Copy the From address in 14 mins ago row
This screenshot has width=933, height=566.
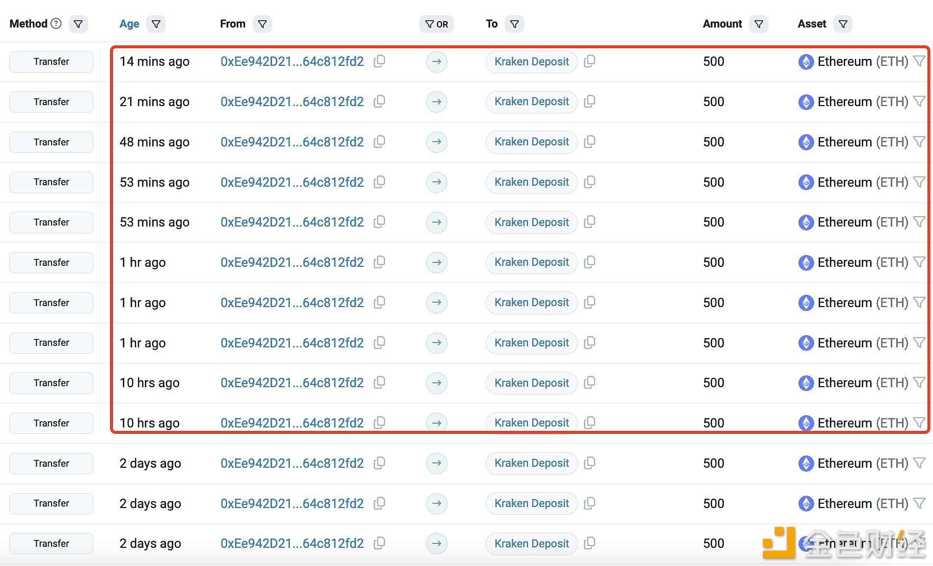coord(380,61)
